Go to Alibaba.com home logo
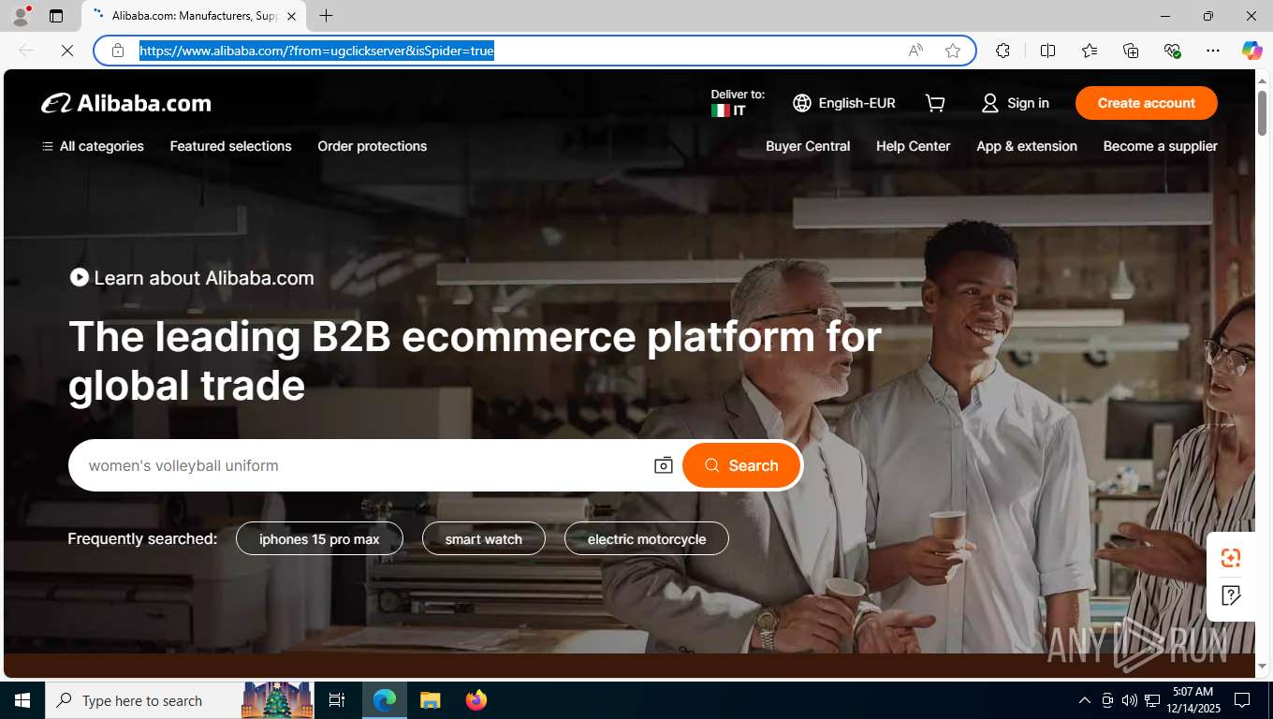 click(x=126, y=103)
